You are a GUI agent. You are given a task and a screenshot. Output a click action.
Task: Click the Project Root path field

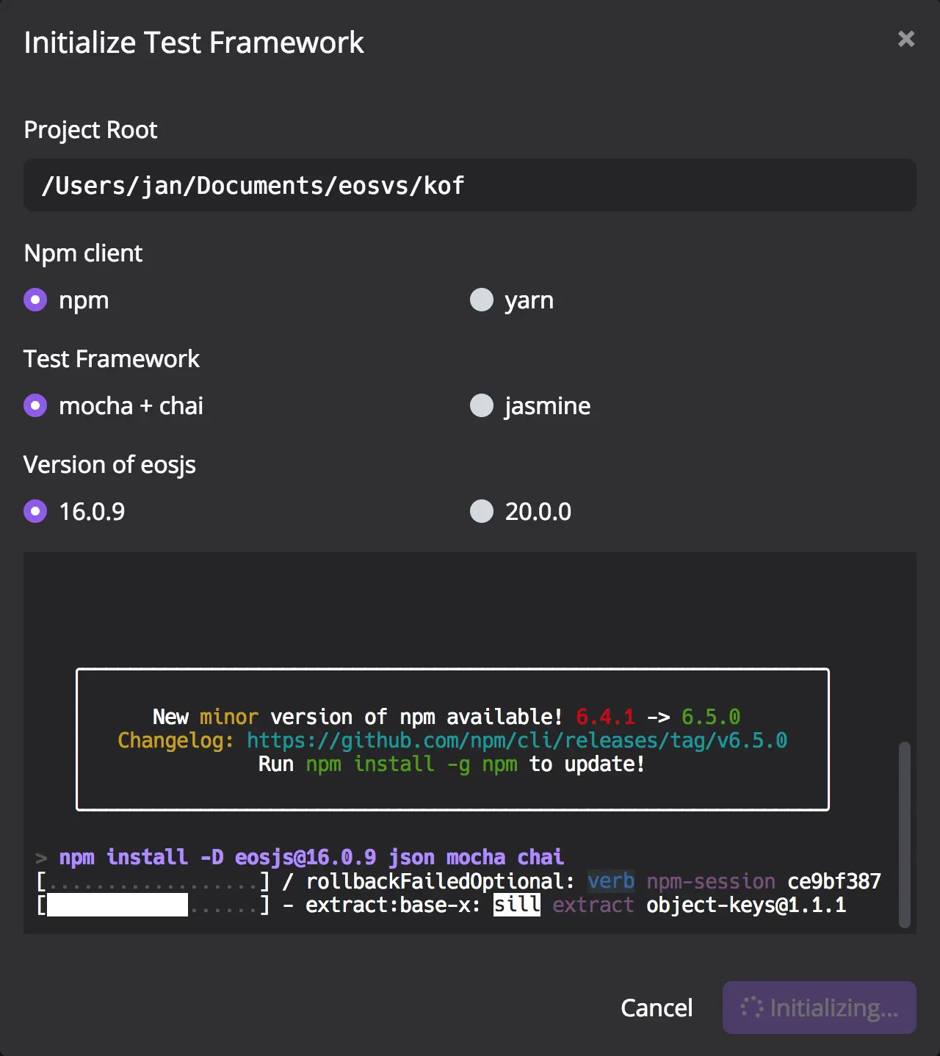470,185
